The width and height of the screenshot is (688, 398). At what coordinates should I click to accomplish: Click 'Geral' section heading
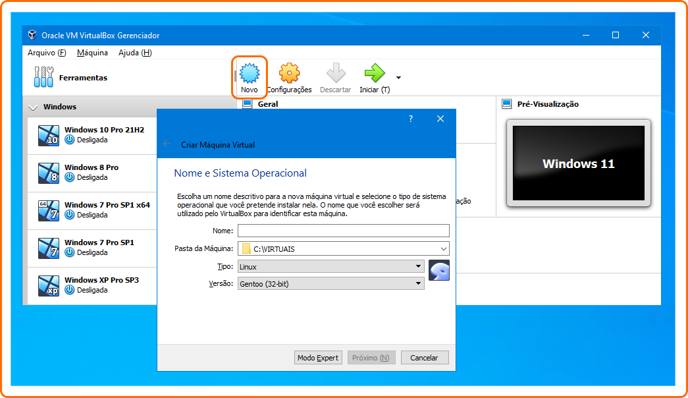click(268, 104)
